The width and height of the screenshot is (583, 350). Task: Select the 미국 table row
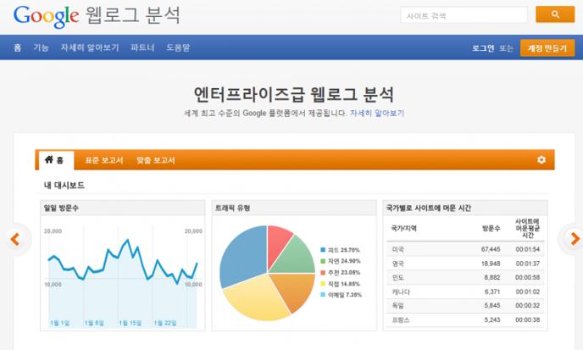coord(465,249)
